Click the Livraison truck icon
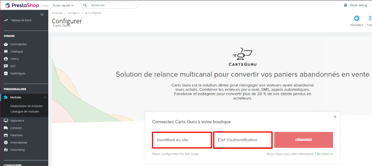The image size is (372, 166). tap(6, 128)
